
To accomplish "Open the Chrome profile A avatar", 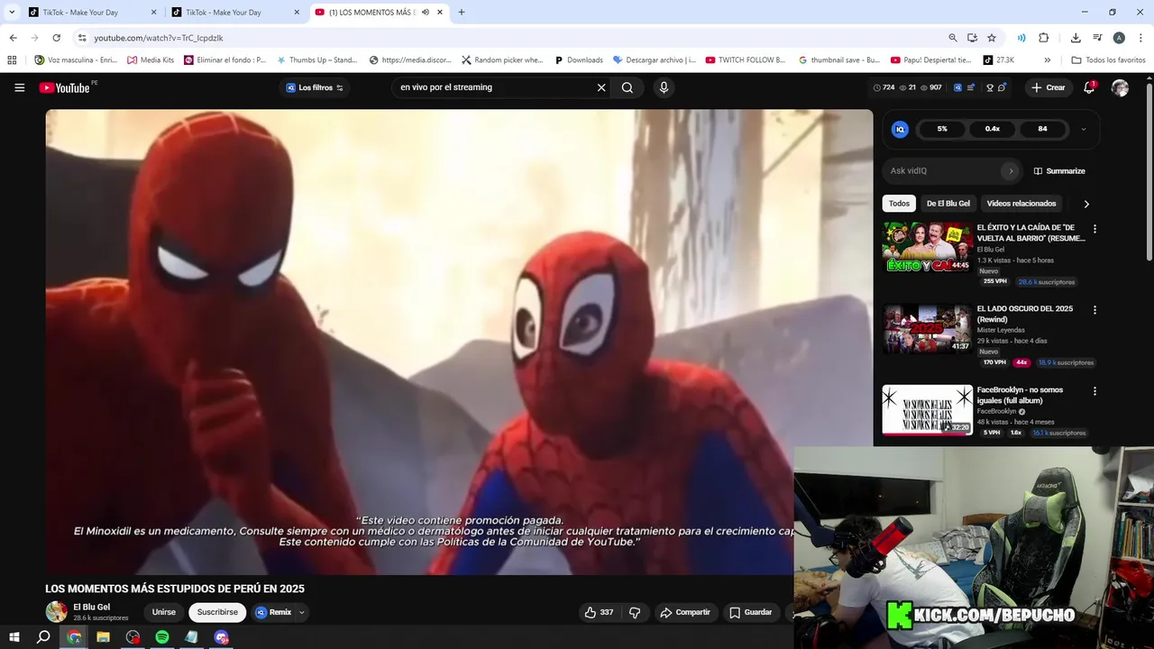I will 1119,38.
